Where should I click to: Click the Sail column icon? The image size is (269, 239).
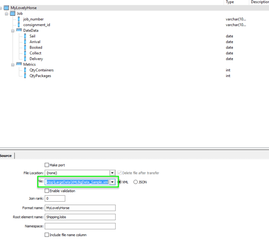click(25, 36)
